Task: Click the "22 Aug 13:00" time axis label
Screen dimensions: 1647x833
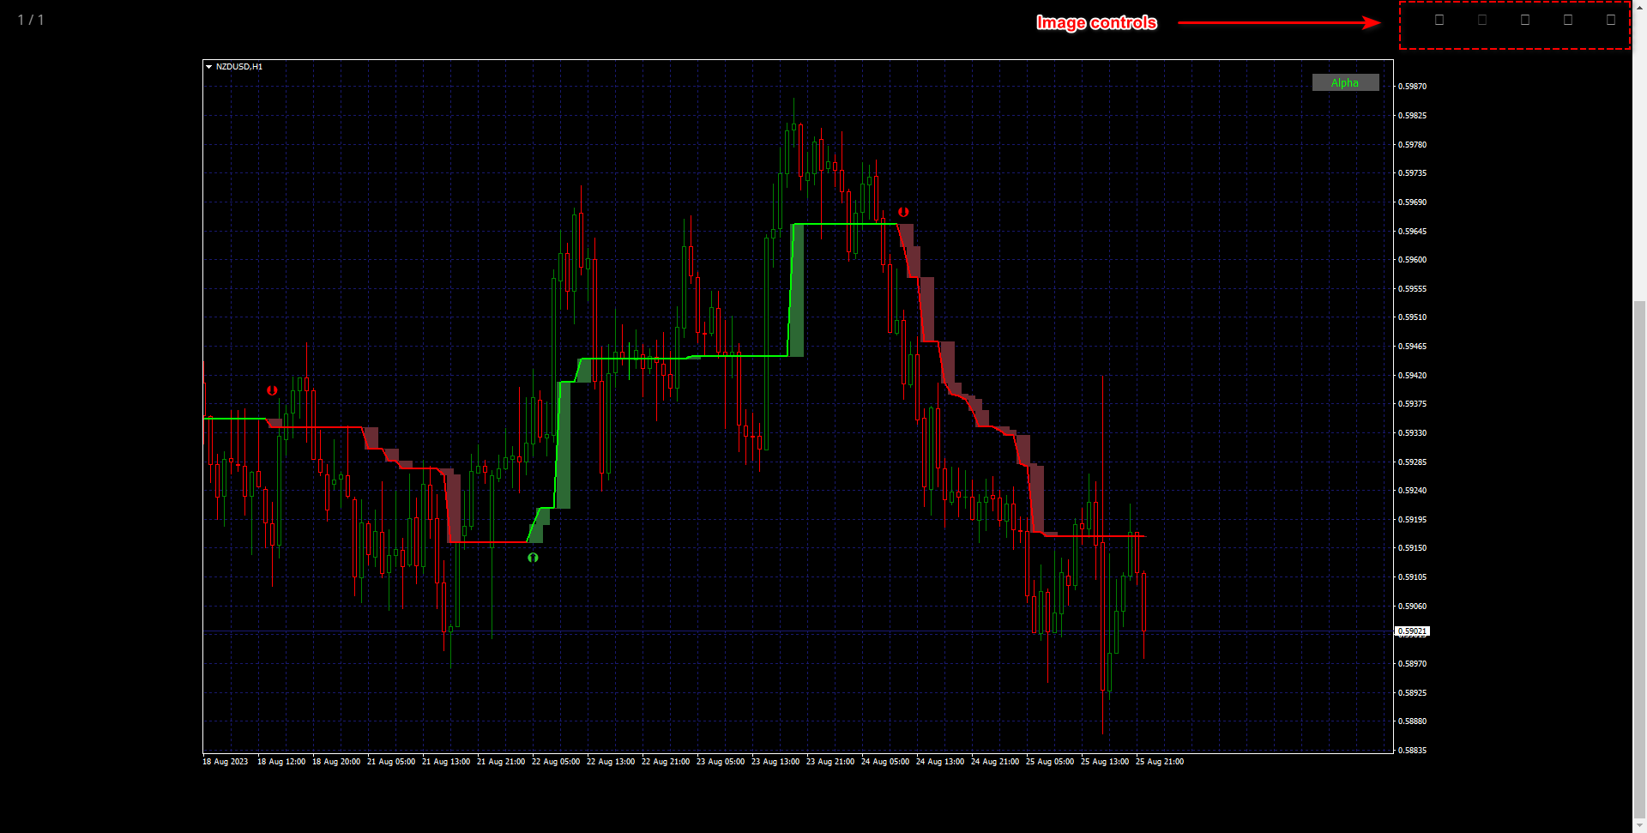Action: [x=611, y=762]
